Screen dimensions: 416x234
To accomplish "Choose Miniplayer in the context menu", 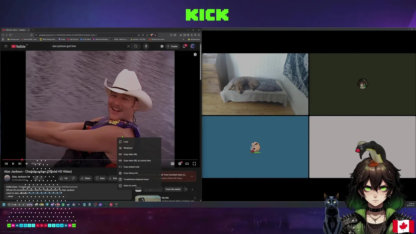I will (139, 148).
